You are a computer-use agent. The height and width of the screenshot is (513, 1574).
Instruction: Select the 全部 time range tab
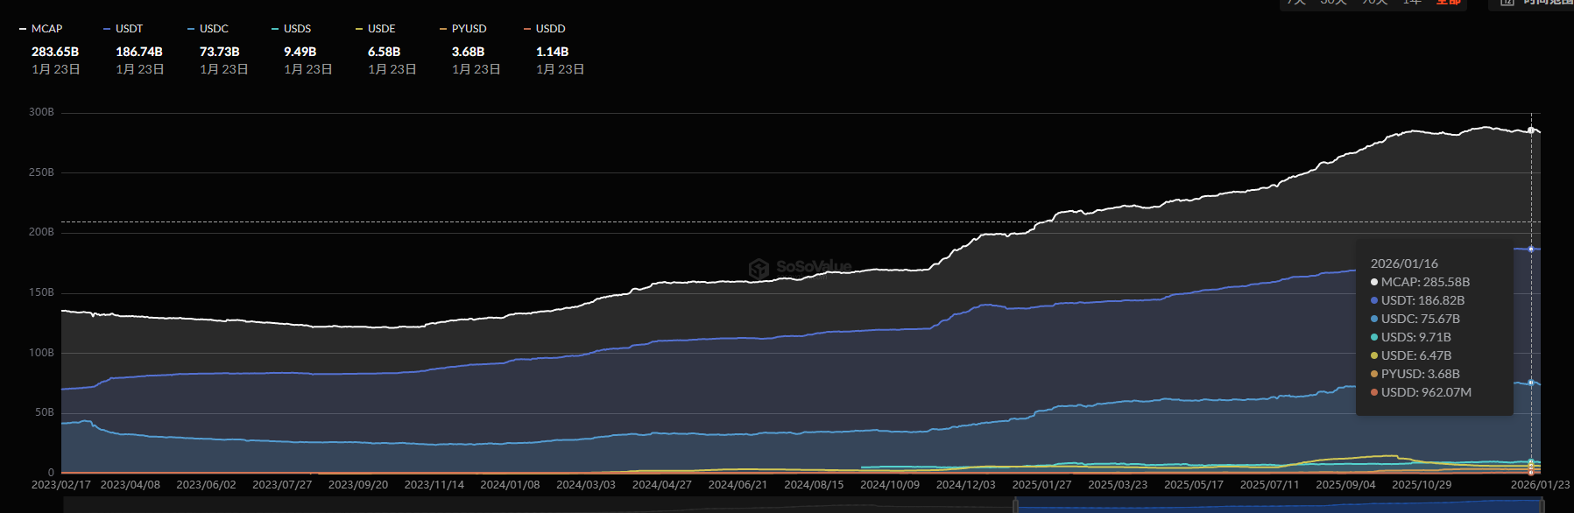coord(1448,3)
